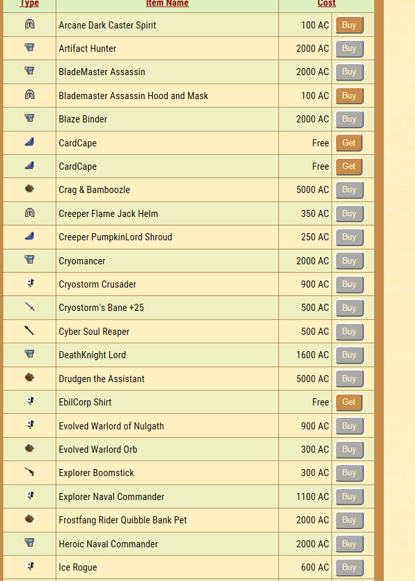Viewport: 415px width, 581px height.
Task: Click Buy for Explorer Boomstick
Action: (349, 473)
